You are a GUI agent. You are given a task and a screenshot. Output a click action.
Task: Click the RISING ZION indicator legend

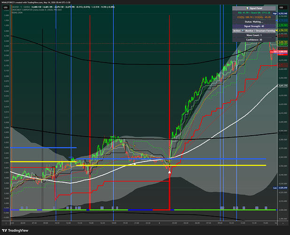(17, 13)
